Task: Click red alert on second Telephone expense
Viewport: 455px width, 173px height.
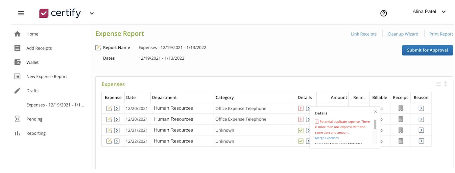Action: (x=300, y=119)
